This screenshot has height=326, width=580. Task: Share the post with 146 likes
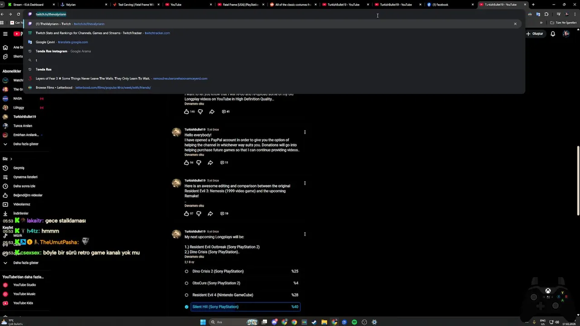point(212,111)
